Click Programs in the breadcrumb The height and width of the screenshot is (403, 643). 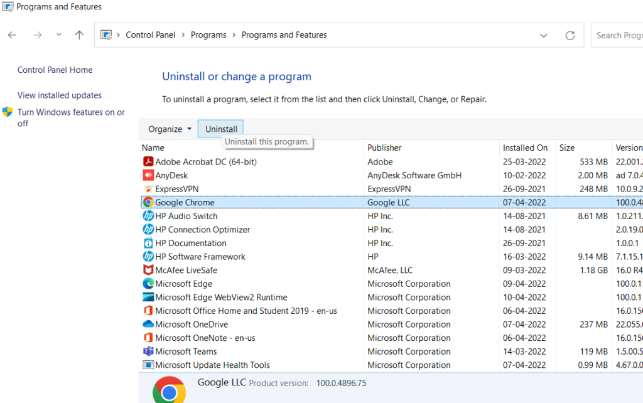coord(208,35)
